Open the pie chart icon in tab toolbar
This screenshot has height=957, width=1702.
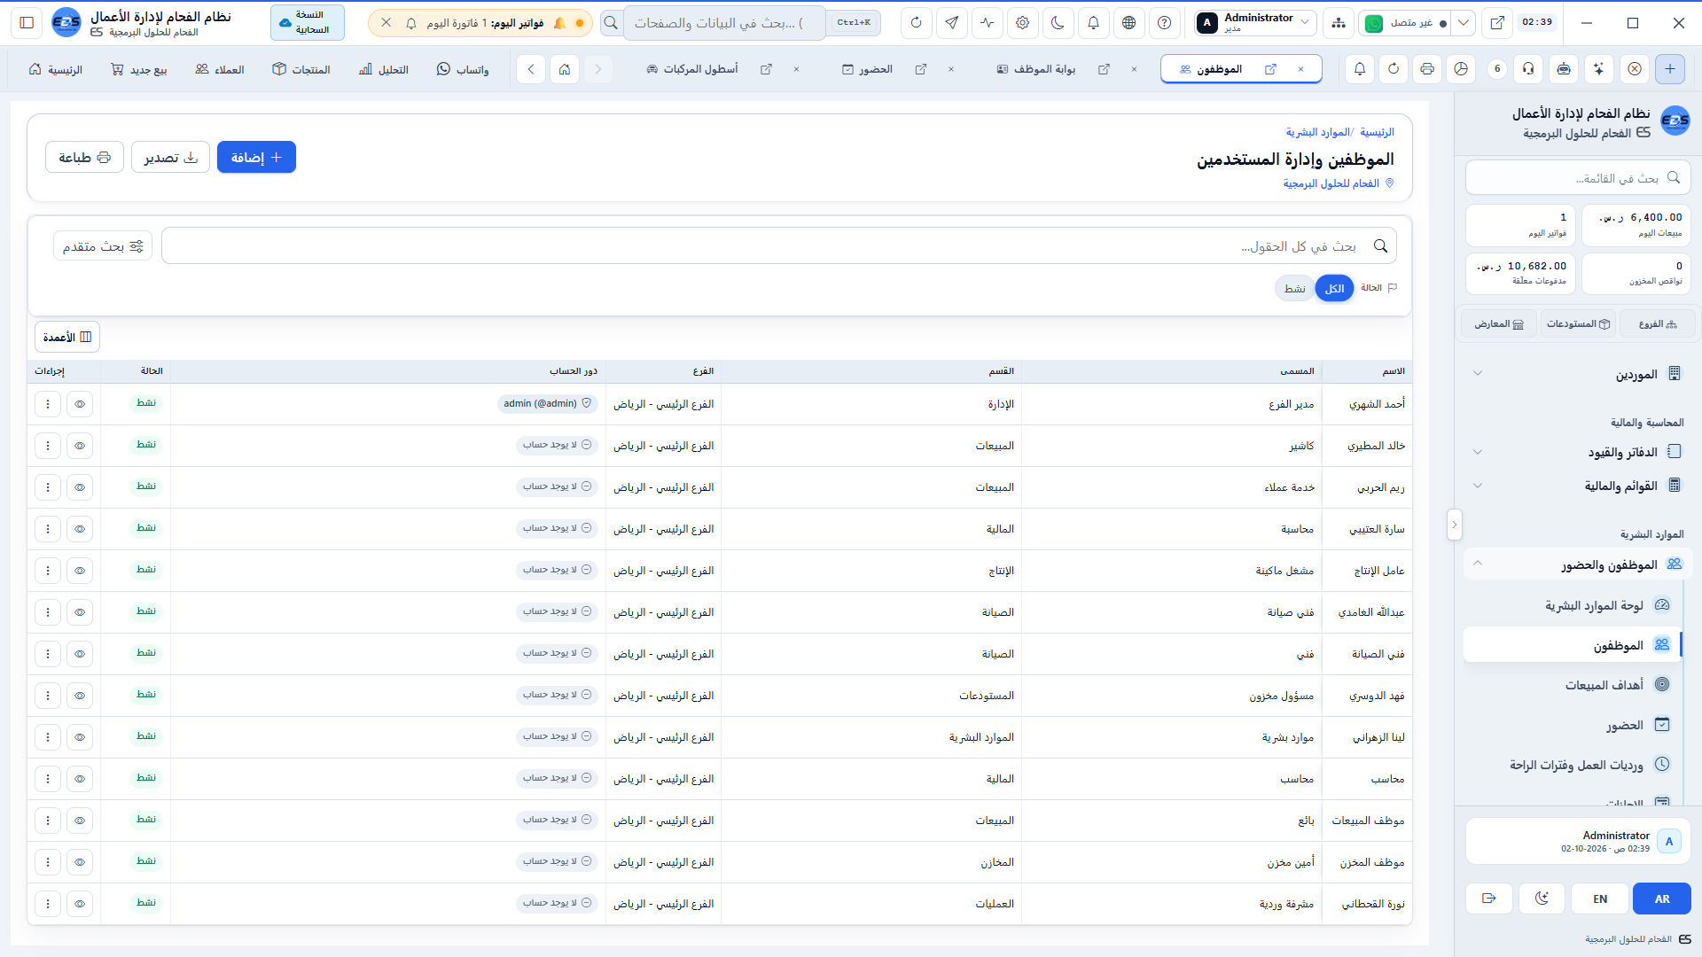pyautogui.click(x=1461, y=69)
